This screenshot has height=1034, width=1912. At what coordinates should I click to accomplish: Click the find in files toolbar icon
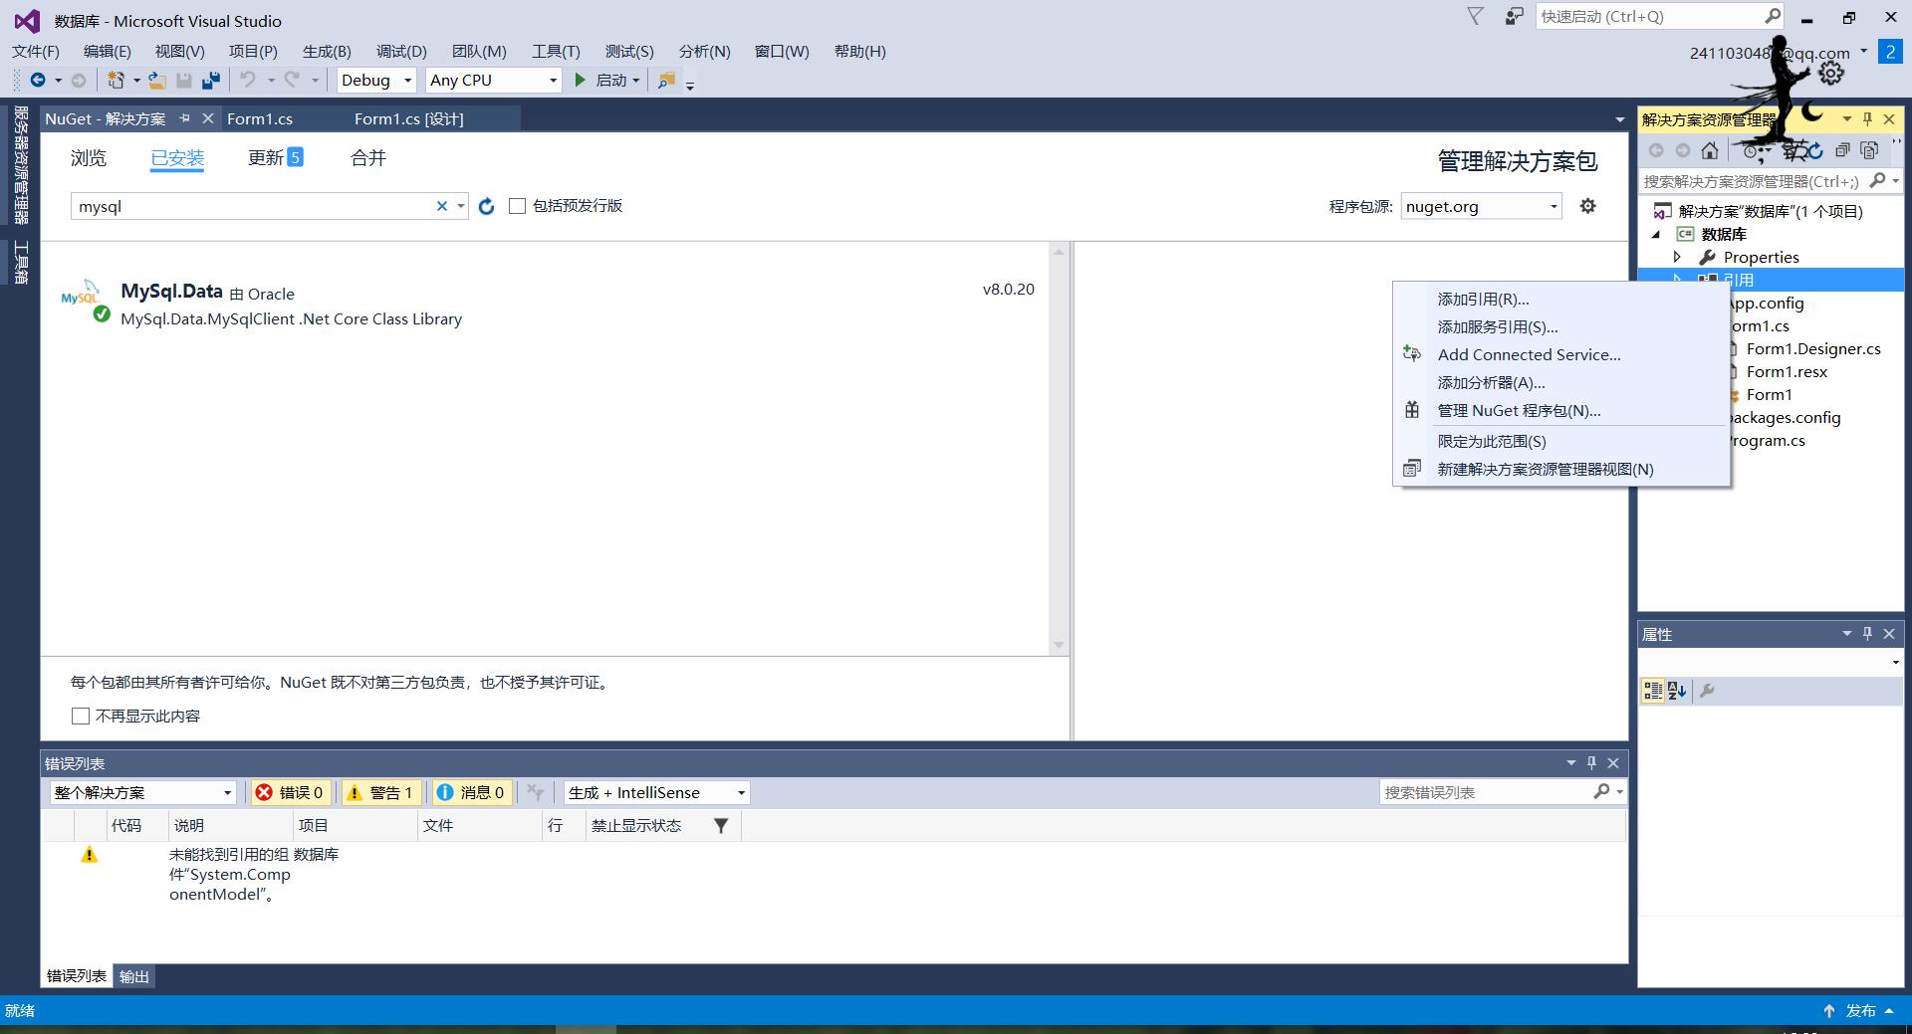pos(666,81)
